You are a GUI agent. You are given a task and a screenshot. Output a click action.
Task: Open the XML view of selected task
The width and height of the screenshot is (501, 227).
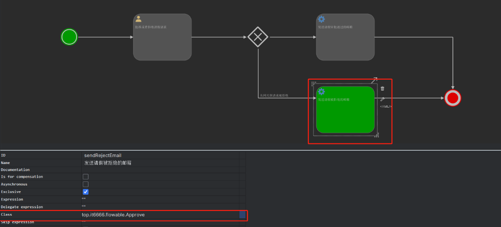point(385,106)
